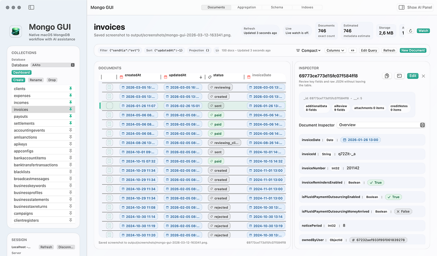Viewport: 437px width, 256px height.
Task: Pin the blacklists collection
Action: (70, 172)
